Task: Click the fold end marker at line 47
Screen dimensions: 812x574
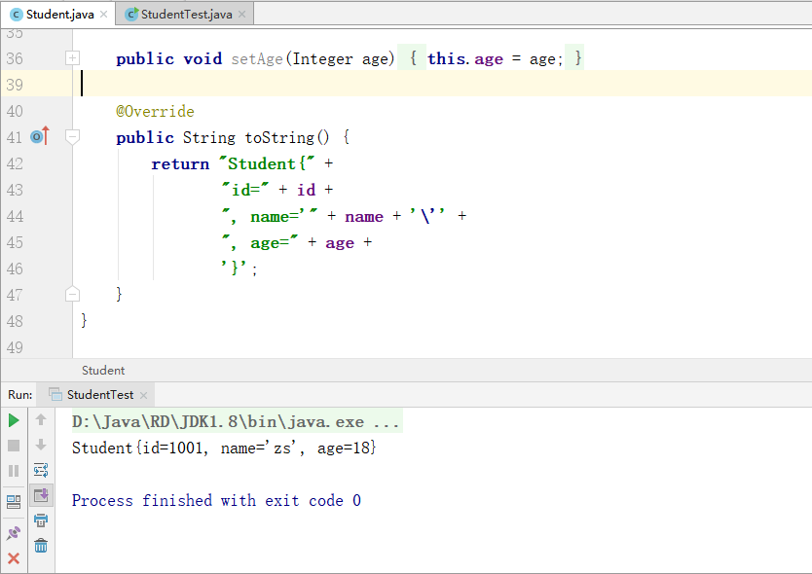Action: click(72, 295)
